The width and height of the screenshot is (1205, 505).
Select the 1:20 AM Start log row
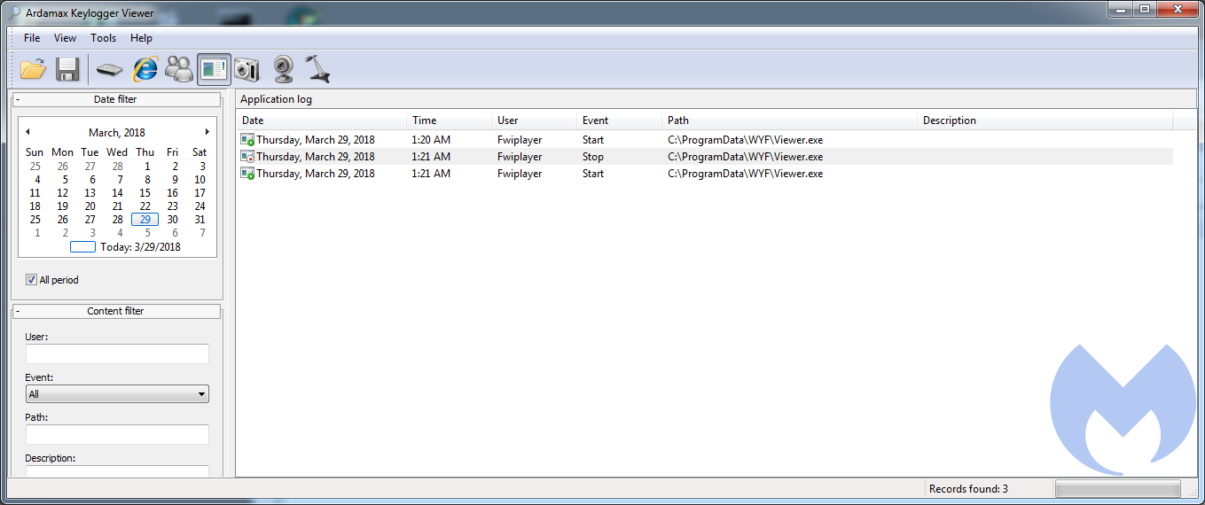pyautogui.click(x=705, y=140)
